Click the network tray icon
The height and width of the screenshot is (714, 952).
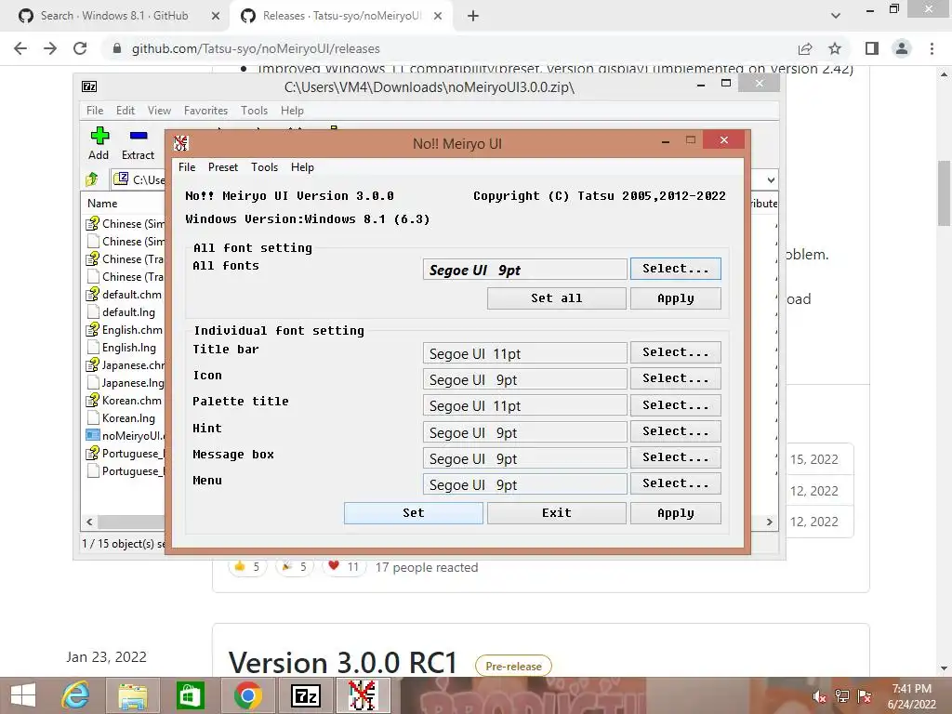842,696
